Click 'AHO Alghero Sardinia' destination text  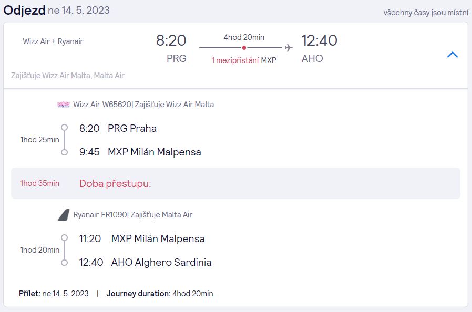161,262
